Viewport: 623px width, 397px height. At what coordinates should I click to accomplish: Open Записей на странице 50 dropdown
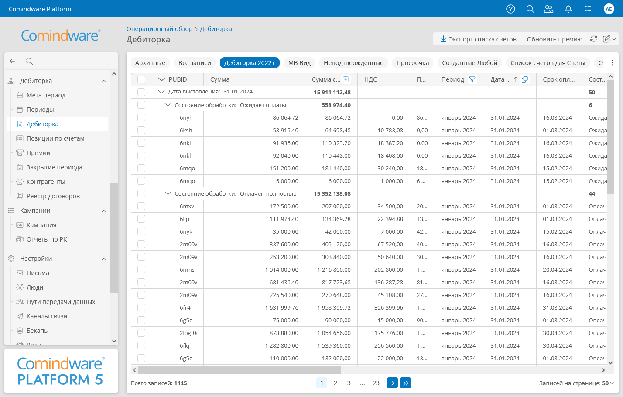(x=608, y=383)
